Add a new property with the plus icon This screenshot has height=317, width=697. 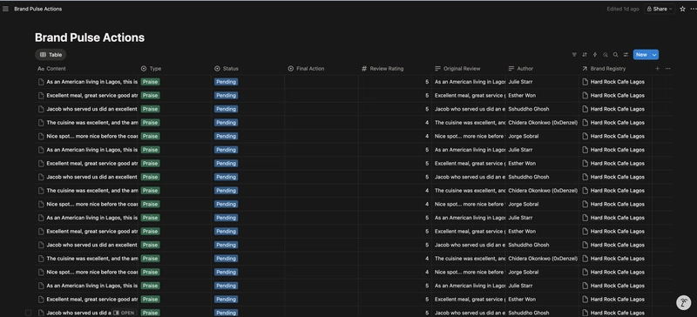(658, 69)
